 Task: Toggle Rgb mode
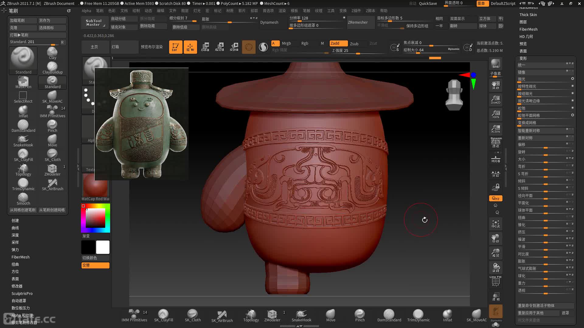[304, 43]
